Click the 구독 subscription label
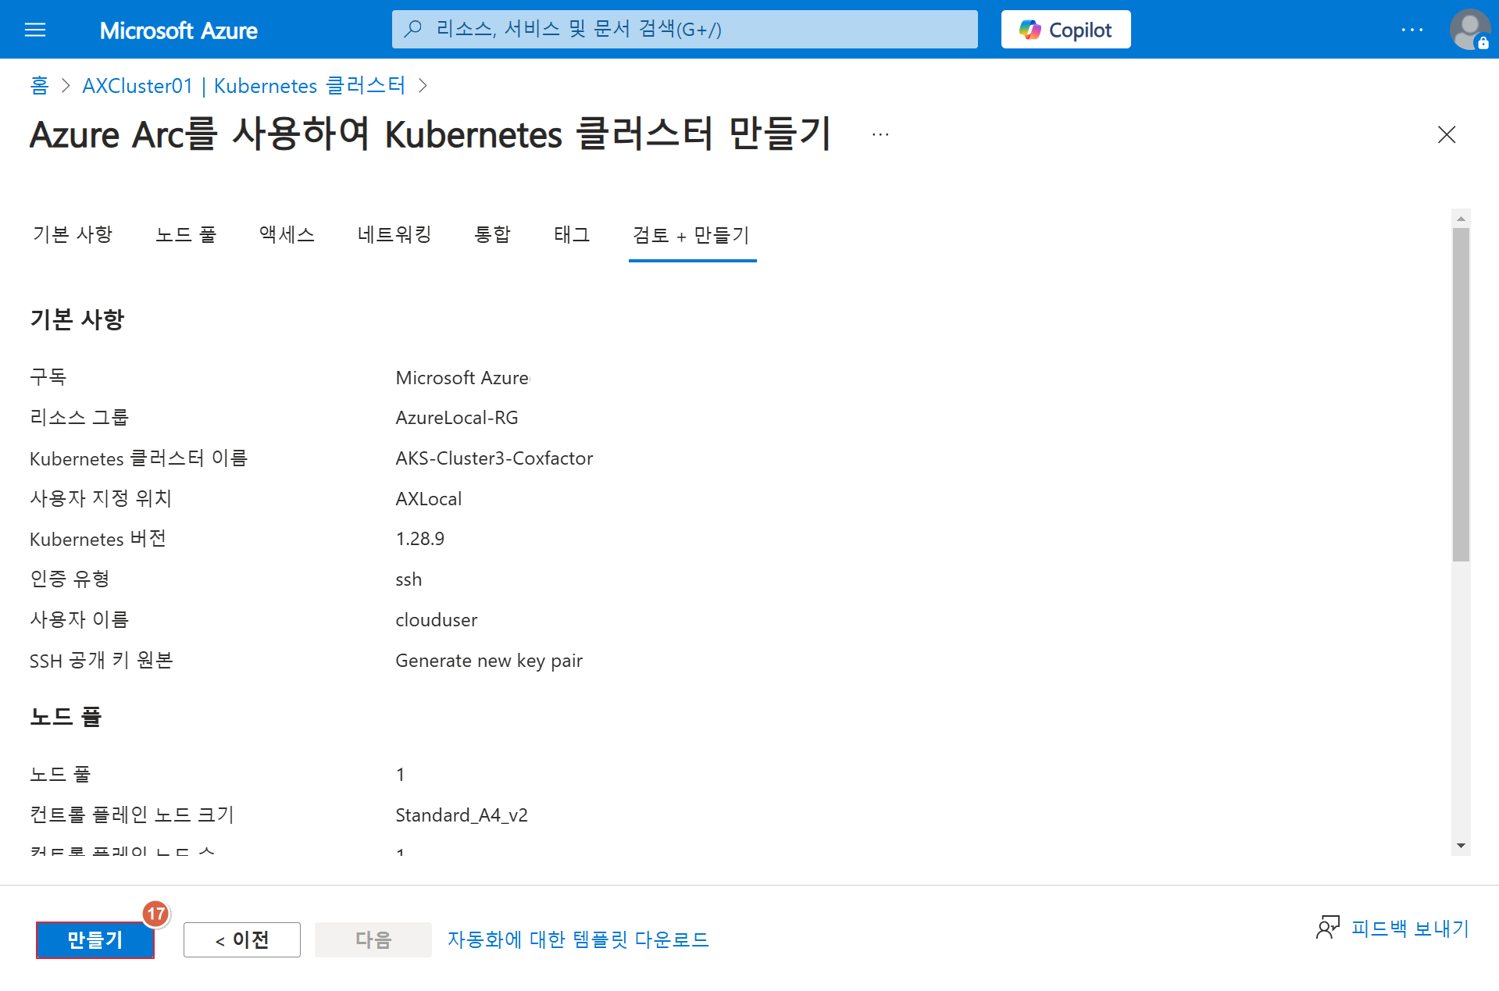The width and height of the screenshot is (1499, 991). click(48, 377)
